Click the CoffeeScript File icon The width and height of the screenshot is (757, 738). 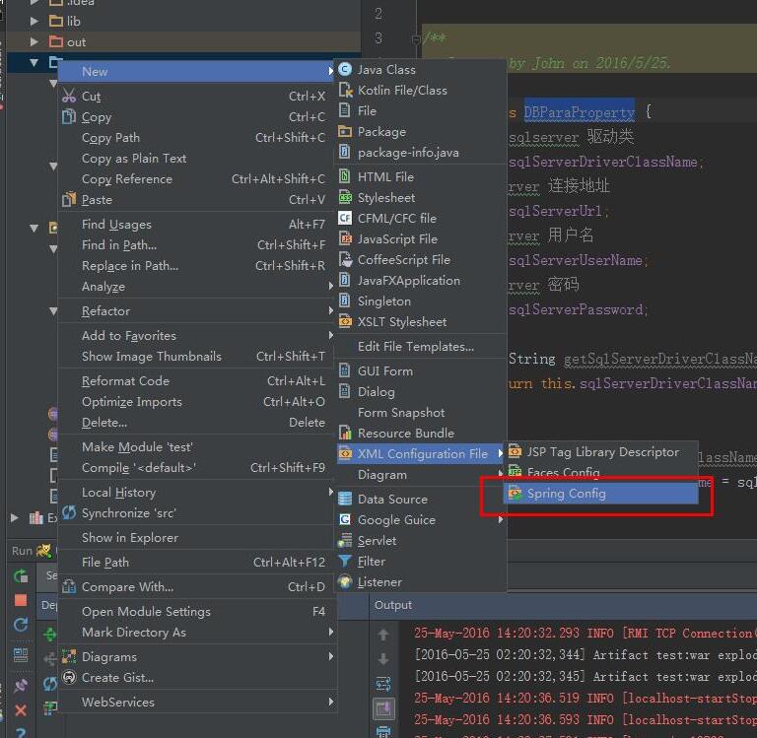[345, 260]
